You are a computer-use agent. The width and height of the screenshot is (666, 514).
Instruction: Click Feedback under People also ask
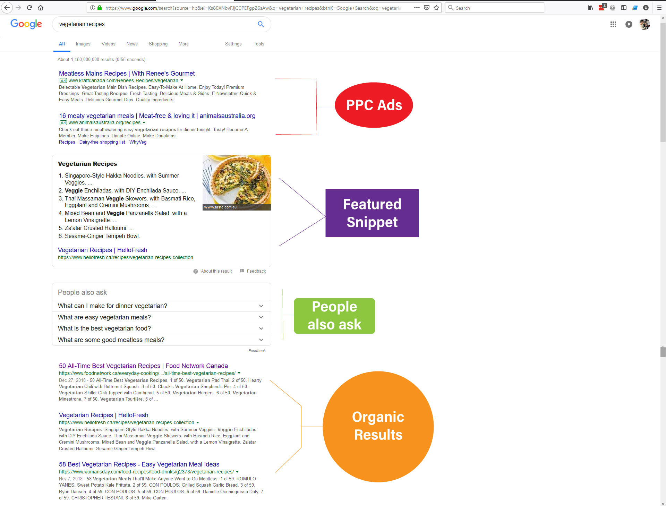(x=257, y=351)
